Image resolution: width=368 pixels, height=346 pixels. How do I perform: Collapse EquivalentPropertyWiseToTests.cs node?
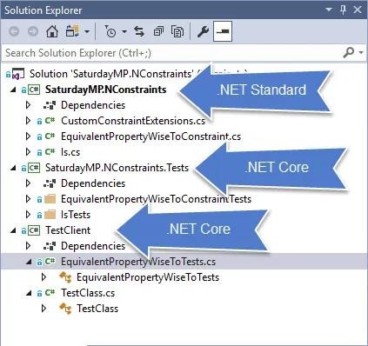coord(29,262)
